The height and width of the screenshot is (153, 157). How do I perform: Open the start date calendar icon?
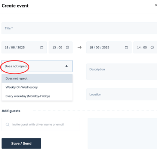tap(42, 47)
